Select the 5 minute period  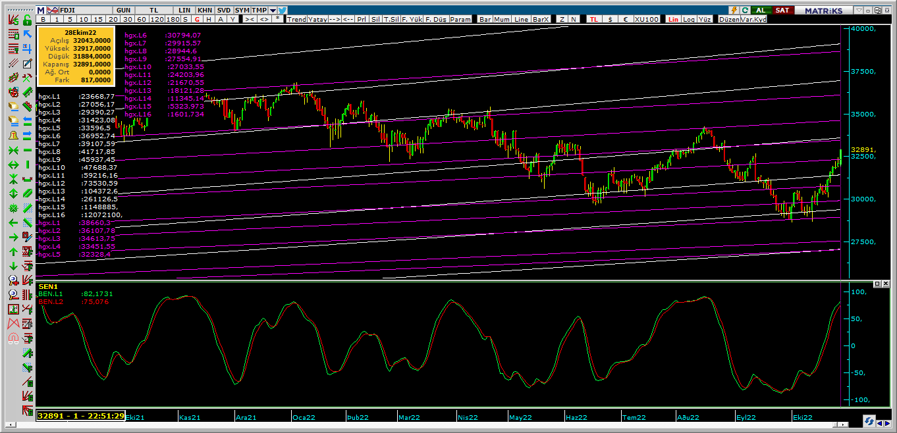[x=70, y=19]
